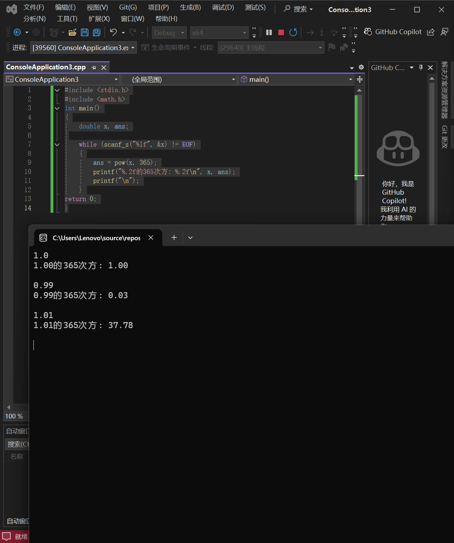Image resolution: width=454 pixels, height=543 pixels.
Task: Open the thread selector dropdown
Action: [x=271, y=48]
